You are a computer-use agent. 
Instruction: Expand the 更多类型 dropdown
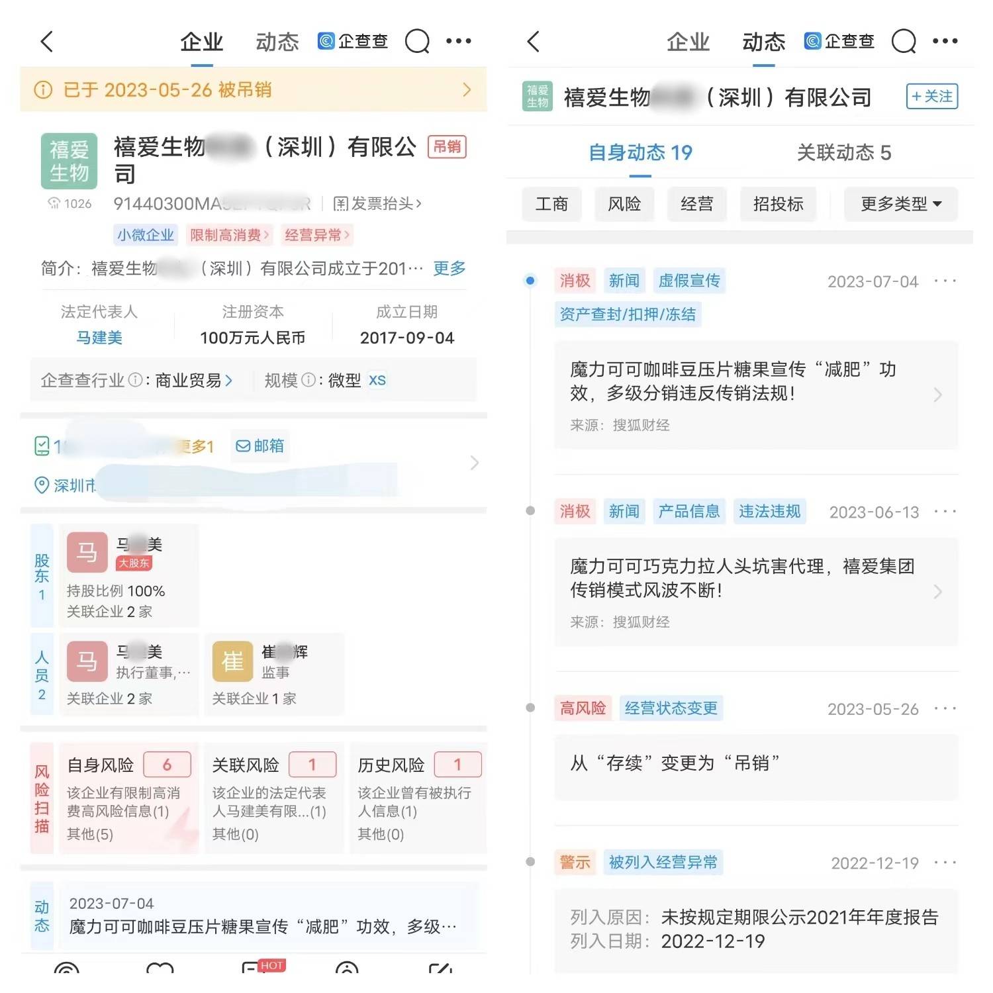(900, 204)
